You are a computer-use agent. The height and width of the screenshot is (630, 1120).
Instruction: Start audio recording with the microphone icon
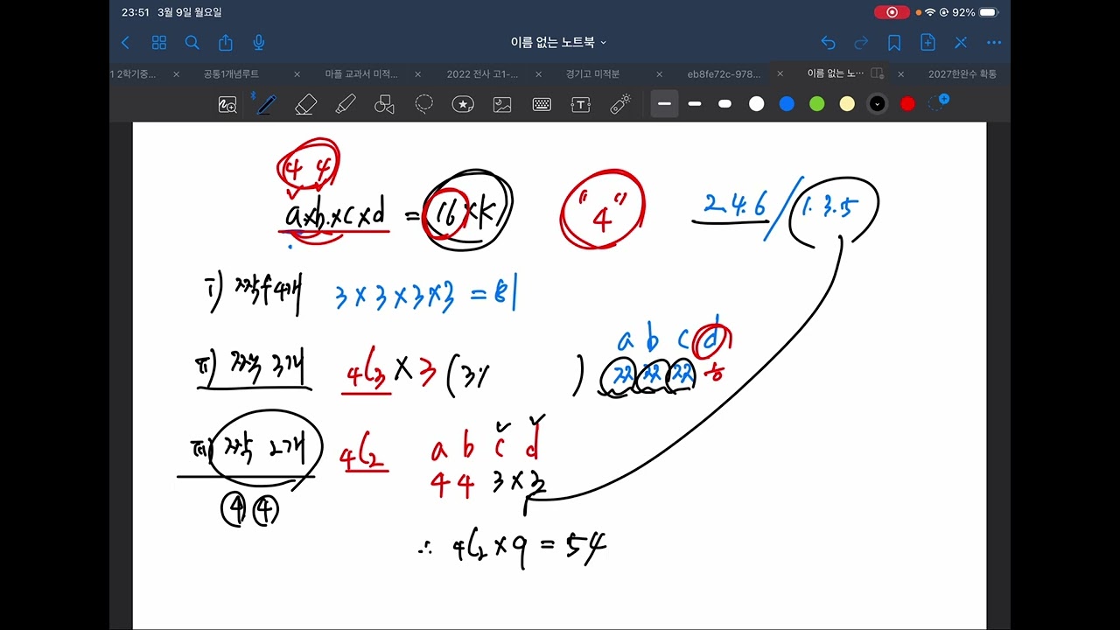tap(259, 42)
